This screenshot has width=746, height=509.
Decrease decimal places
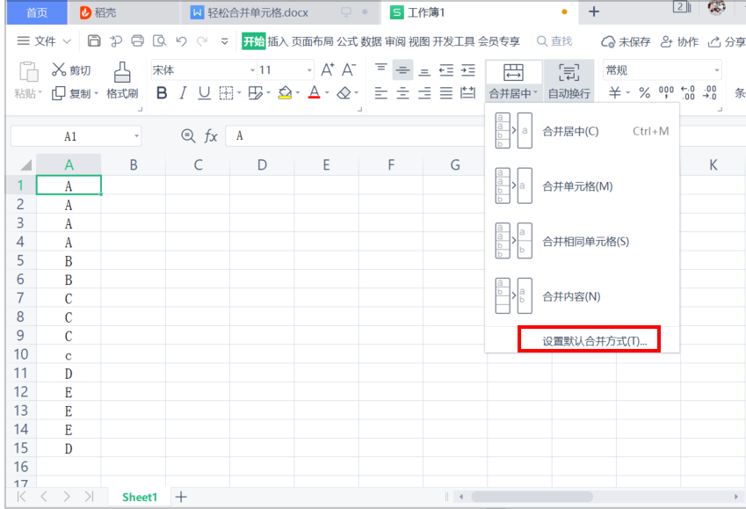click(710, 93)
